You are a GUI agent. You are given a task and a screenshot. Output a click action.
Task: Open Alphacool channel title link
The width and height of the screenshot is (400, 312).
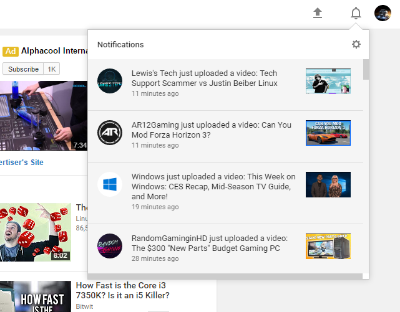54,50
